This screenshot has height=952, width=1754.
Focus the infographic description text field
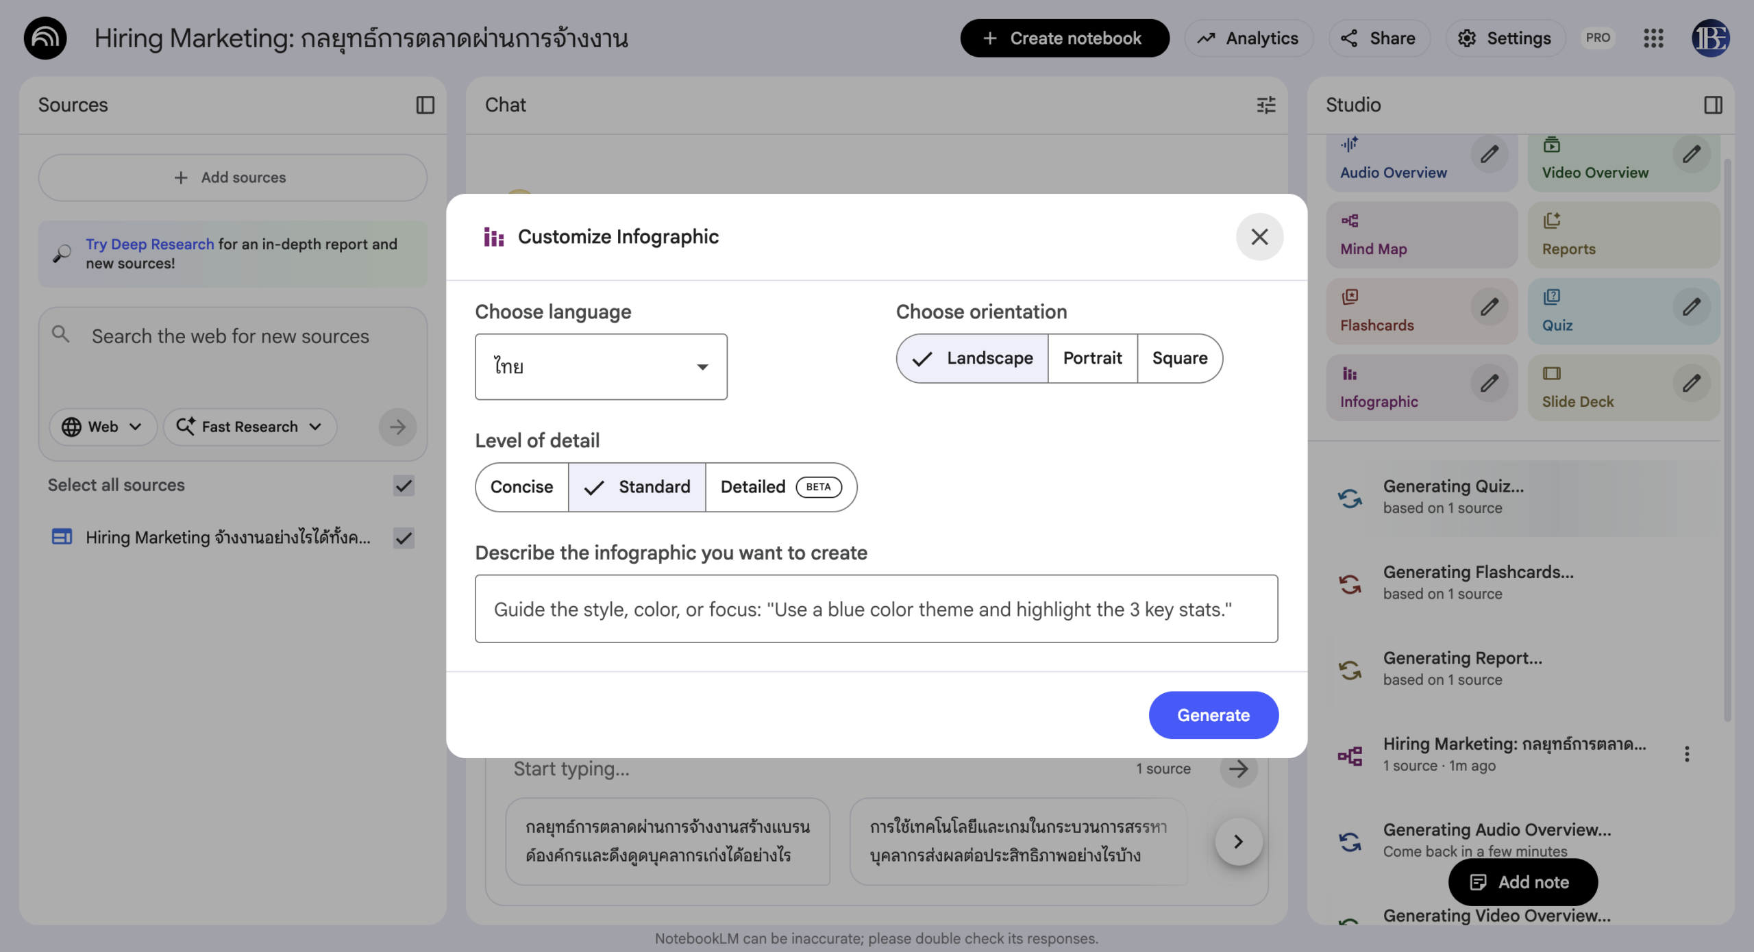coord(876,609)
